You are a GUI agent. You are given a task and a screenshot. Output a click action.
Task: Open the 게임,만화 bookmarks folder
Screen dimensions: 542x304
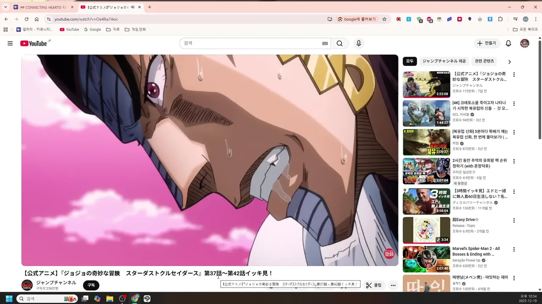(x=135, y=30)
